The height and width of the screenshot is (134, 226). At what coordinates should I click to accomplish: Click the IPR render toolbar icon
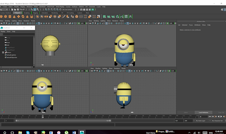pyautogui.click(x=87, y=9)
